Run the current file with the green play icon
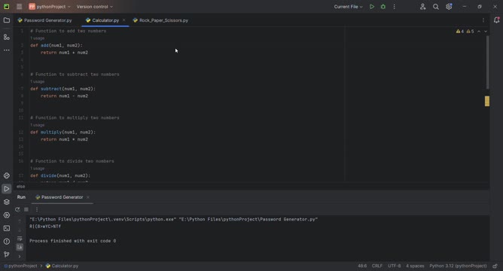This screenshot has height=271, width=503. coord(372,7)
